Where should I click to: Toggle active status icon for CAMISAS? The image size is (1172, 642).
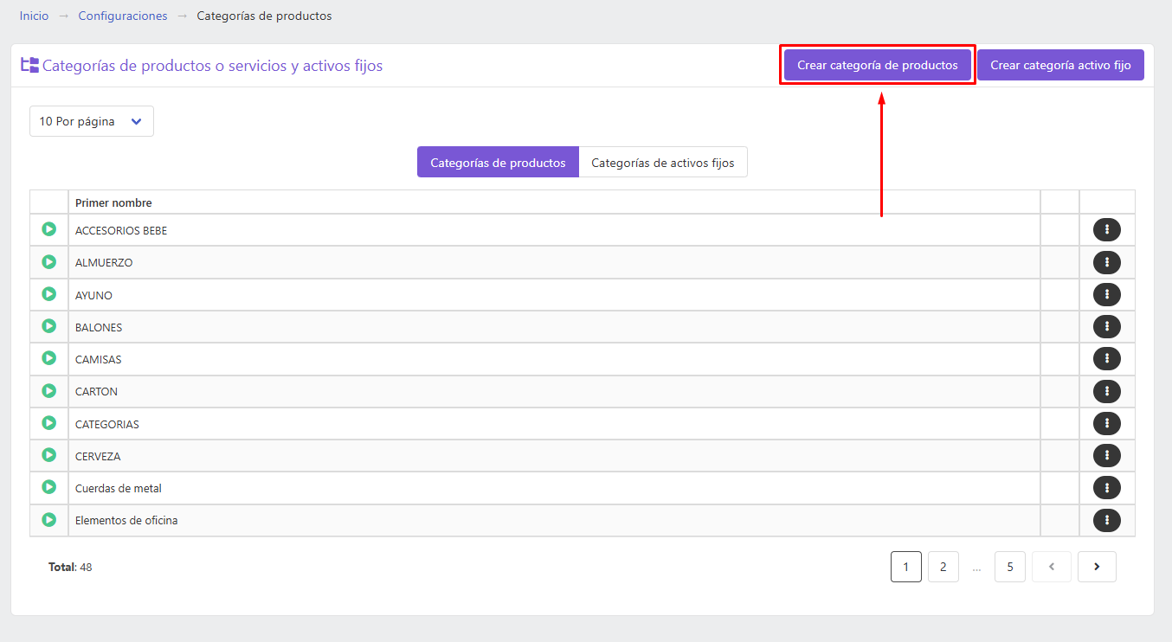click(49, 358)
